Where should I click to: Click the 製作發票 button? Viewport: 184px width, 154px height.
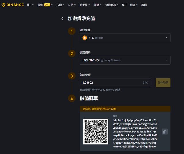163,83
